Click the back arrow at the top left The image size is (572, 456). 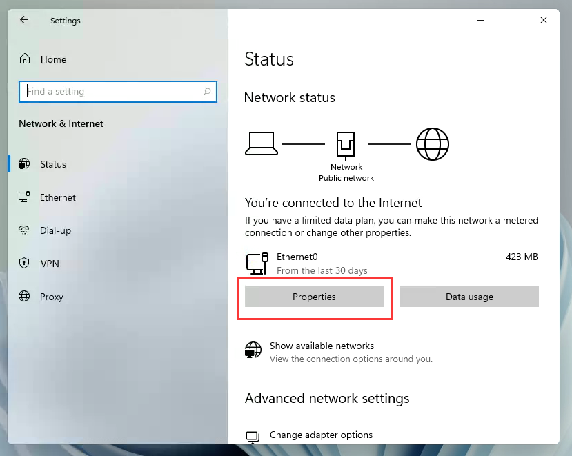pos(23,21)
